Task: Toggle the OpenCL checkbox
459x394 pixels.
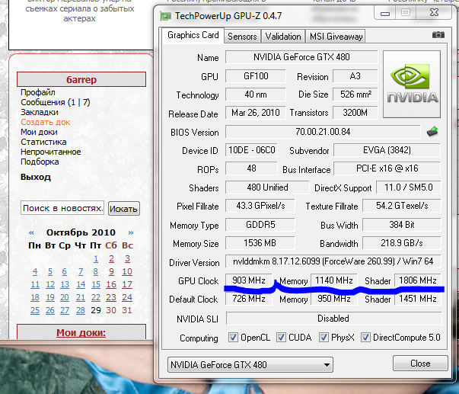Action: click(233, 338)
